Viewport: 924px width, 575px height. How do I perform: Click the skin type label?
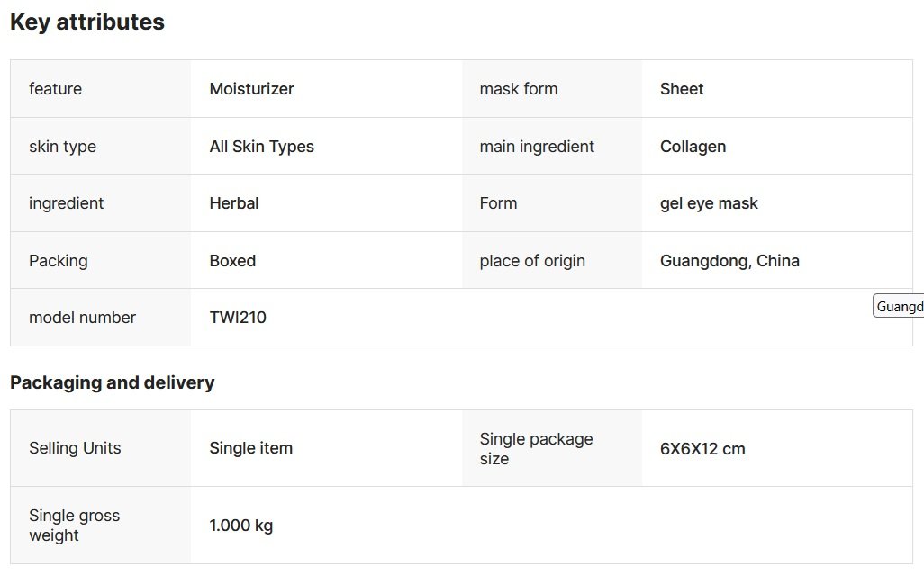click(62, 147)
